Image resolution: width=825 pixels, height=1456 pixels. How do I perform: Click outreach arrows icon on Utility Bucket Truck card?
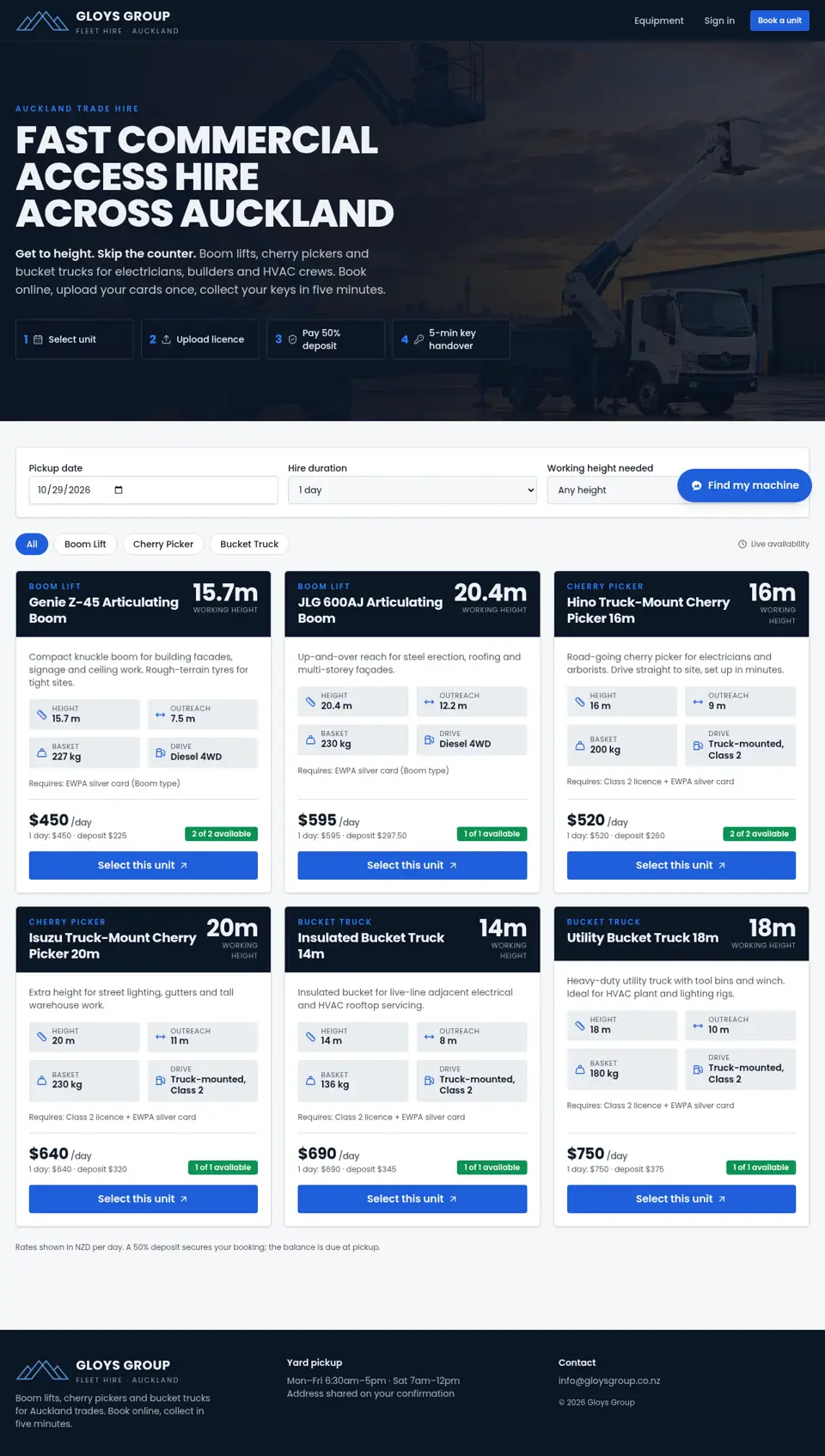coord(698,1026)
